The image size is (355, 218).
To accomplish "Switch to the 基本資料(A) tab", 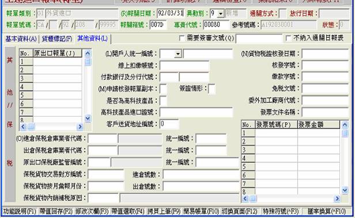I will [21, 39].
